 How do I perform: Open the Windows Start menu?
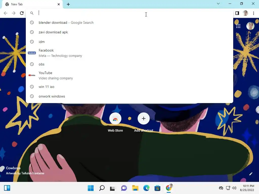(91, 188)
